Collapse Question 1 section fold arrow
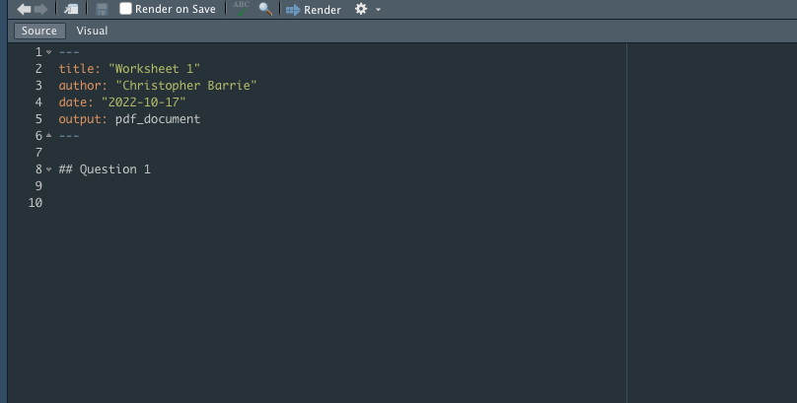The image size is (797, 403). (48, 169)
